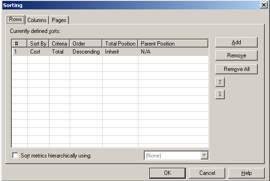Move the selected sort up with the arrow
This screenshot has height=181, width=270.
coord(220,82)
